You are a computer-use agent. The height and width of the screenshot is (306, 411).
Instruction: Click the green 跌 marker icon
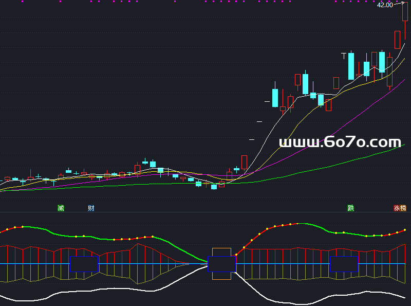(x=351, y=208)
